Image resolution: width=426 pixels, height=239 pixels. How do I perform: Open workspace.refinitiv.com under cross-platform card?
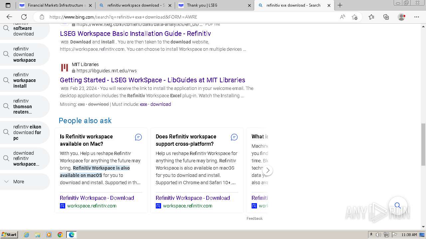(x=188, y=206)
